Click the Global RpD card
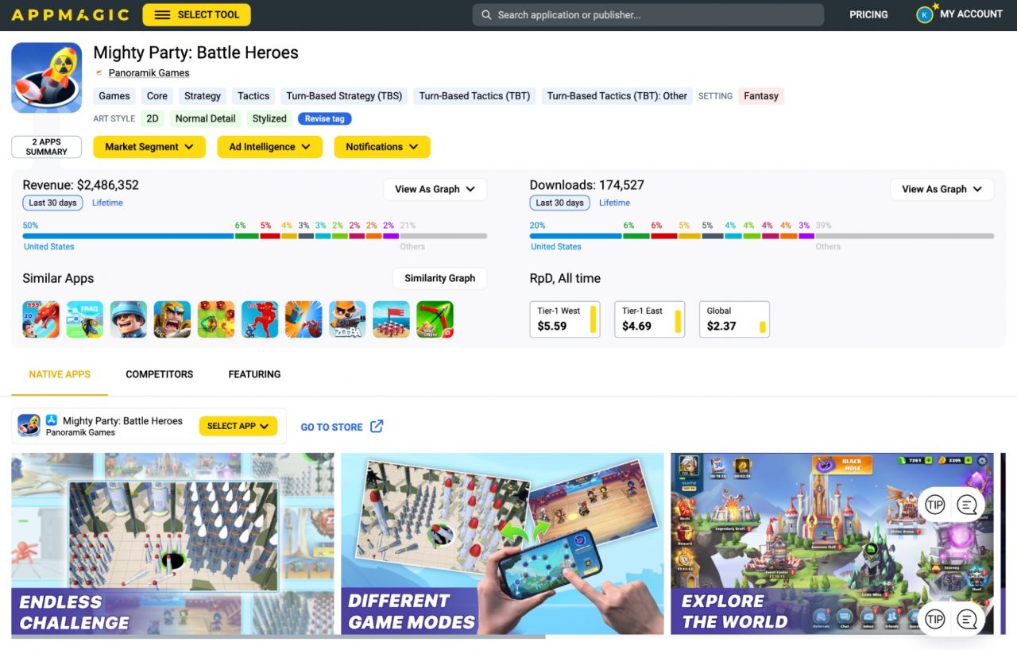Viewport: 1017px width, 650px height. pos(734,319)
